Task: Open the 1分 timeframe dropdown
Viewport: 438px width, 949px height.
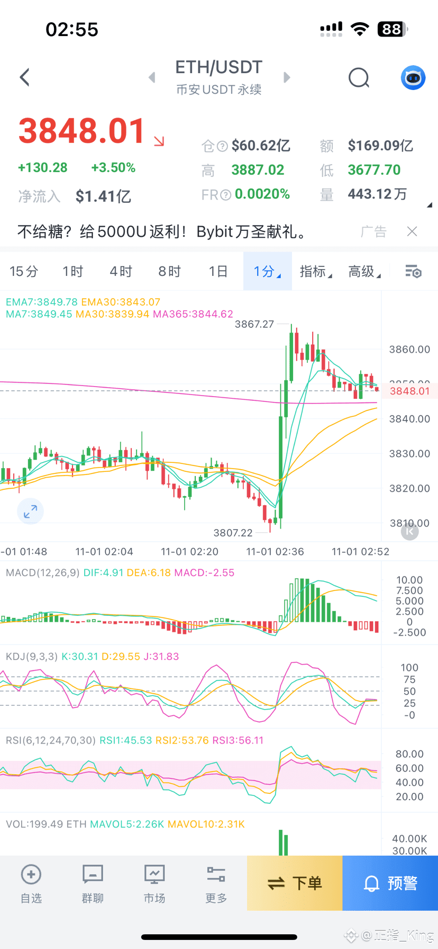Action: [267, 271]
